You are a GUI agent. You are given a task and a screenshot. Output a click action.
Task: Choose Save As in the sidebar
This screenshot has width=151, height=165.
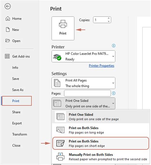(x=18, y=90)
